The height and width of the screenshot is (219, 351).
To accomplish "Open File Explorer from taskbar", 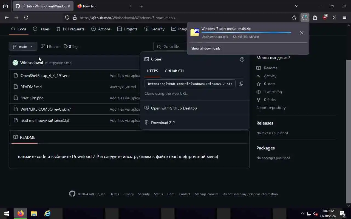I will tap(34, 214).
